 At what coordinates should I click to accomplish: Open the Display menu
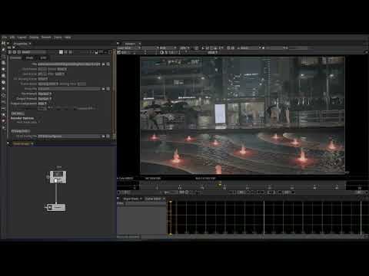(34, 38)
